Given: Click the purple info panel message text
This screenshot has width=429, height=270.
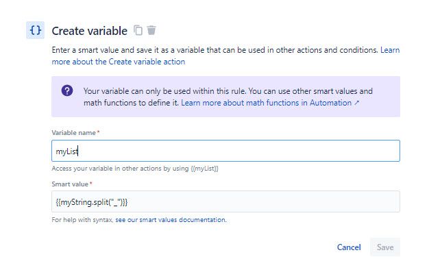Looking at the screenshot, I should (x=228, y=97).
